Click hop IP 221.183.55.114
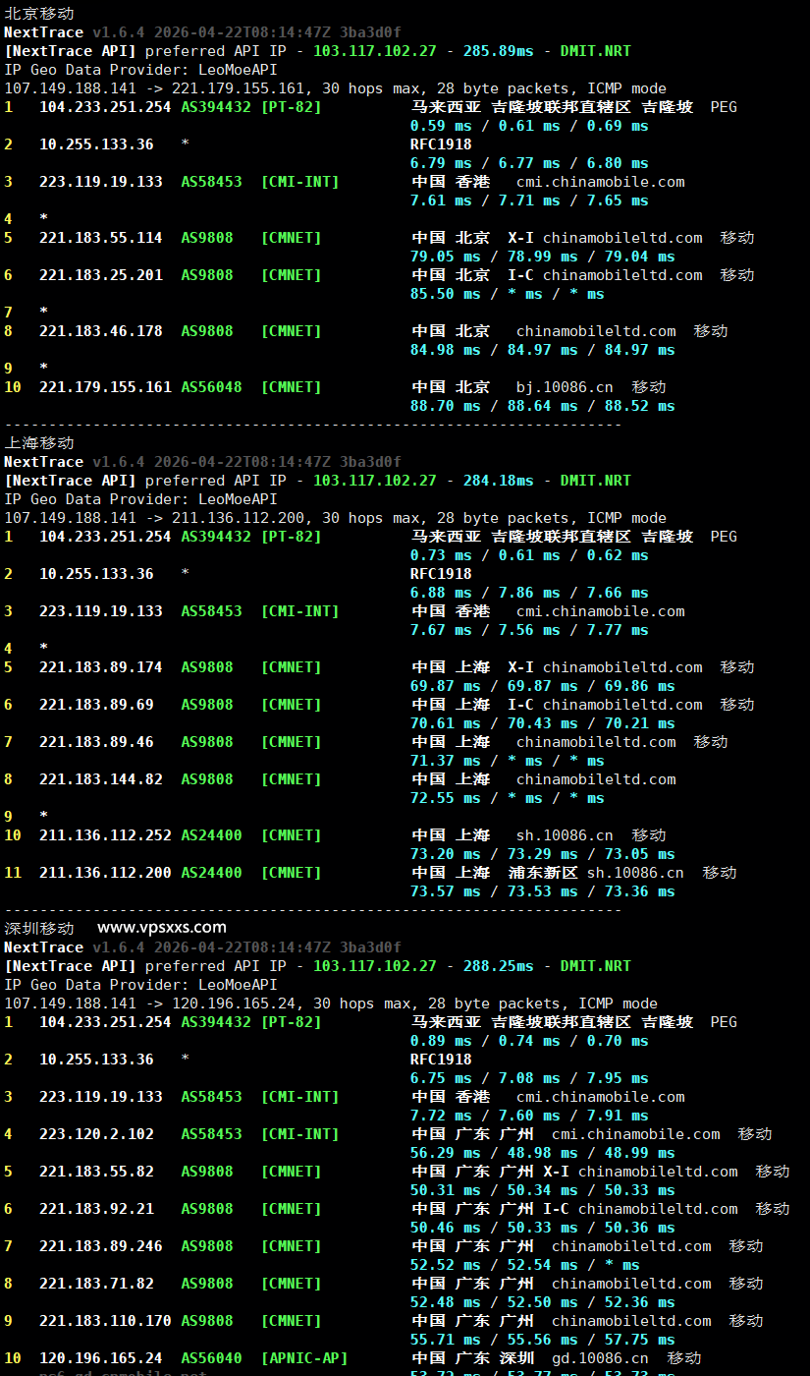Viewport: 810px width, 1376px height. click(101, 238)
